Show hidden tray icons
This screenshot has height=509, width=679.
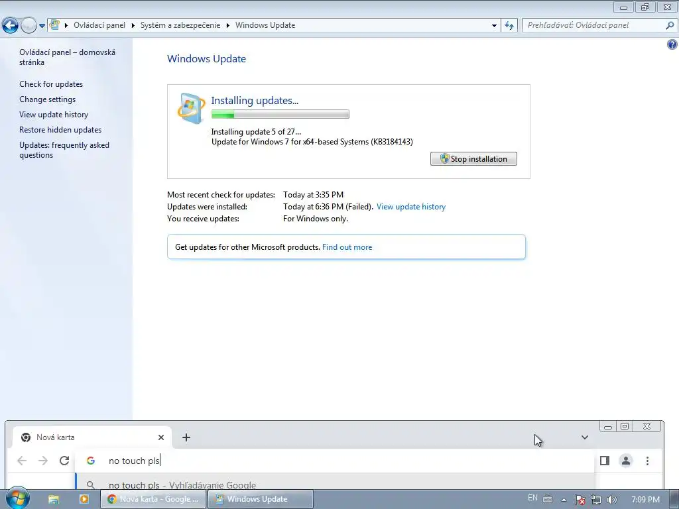click(x=564, y=500)
